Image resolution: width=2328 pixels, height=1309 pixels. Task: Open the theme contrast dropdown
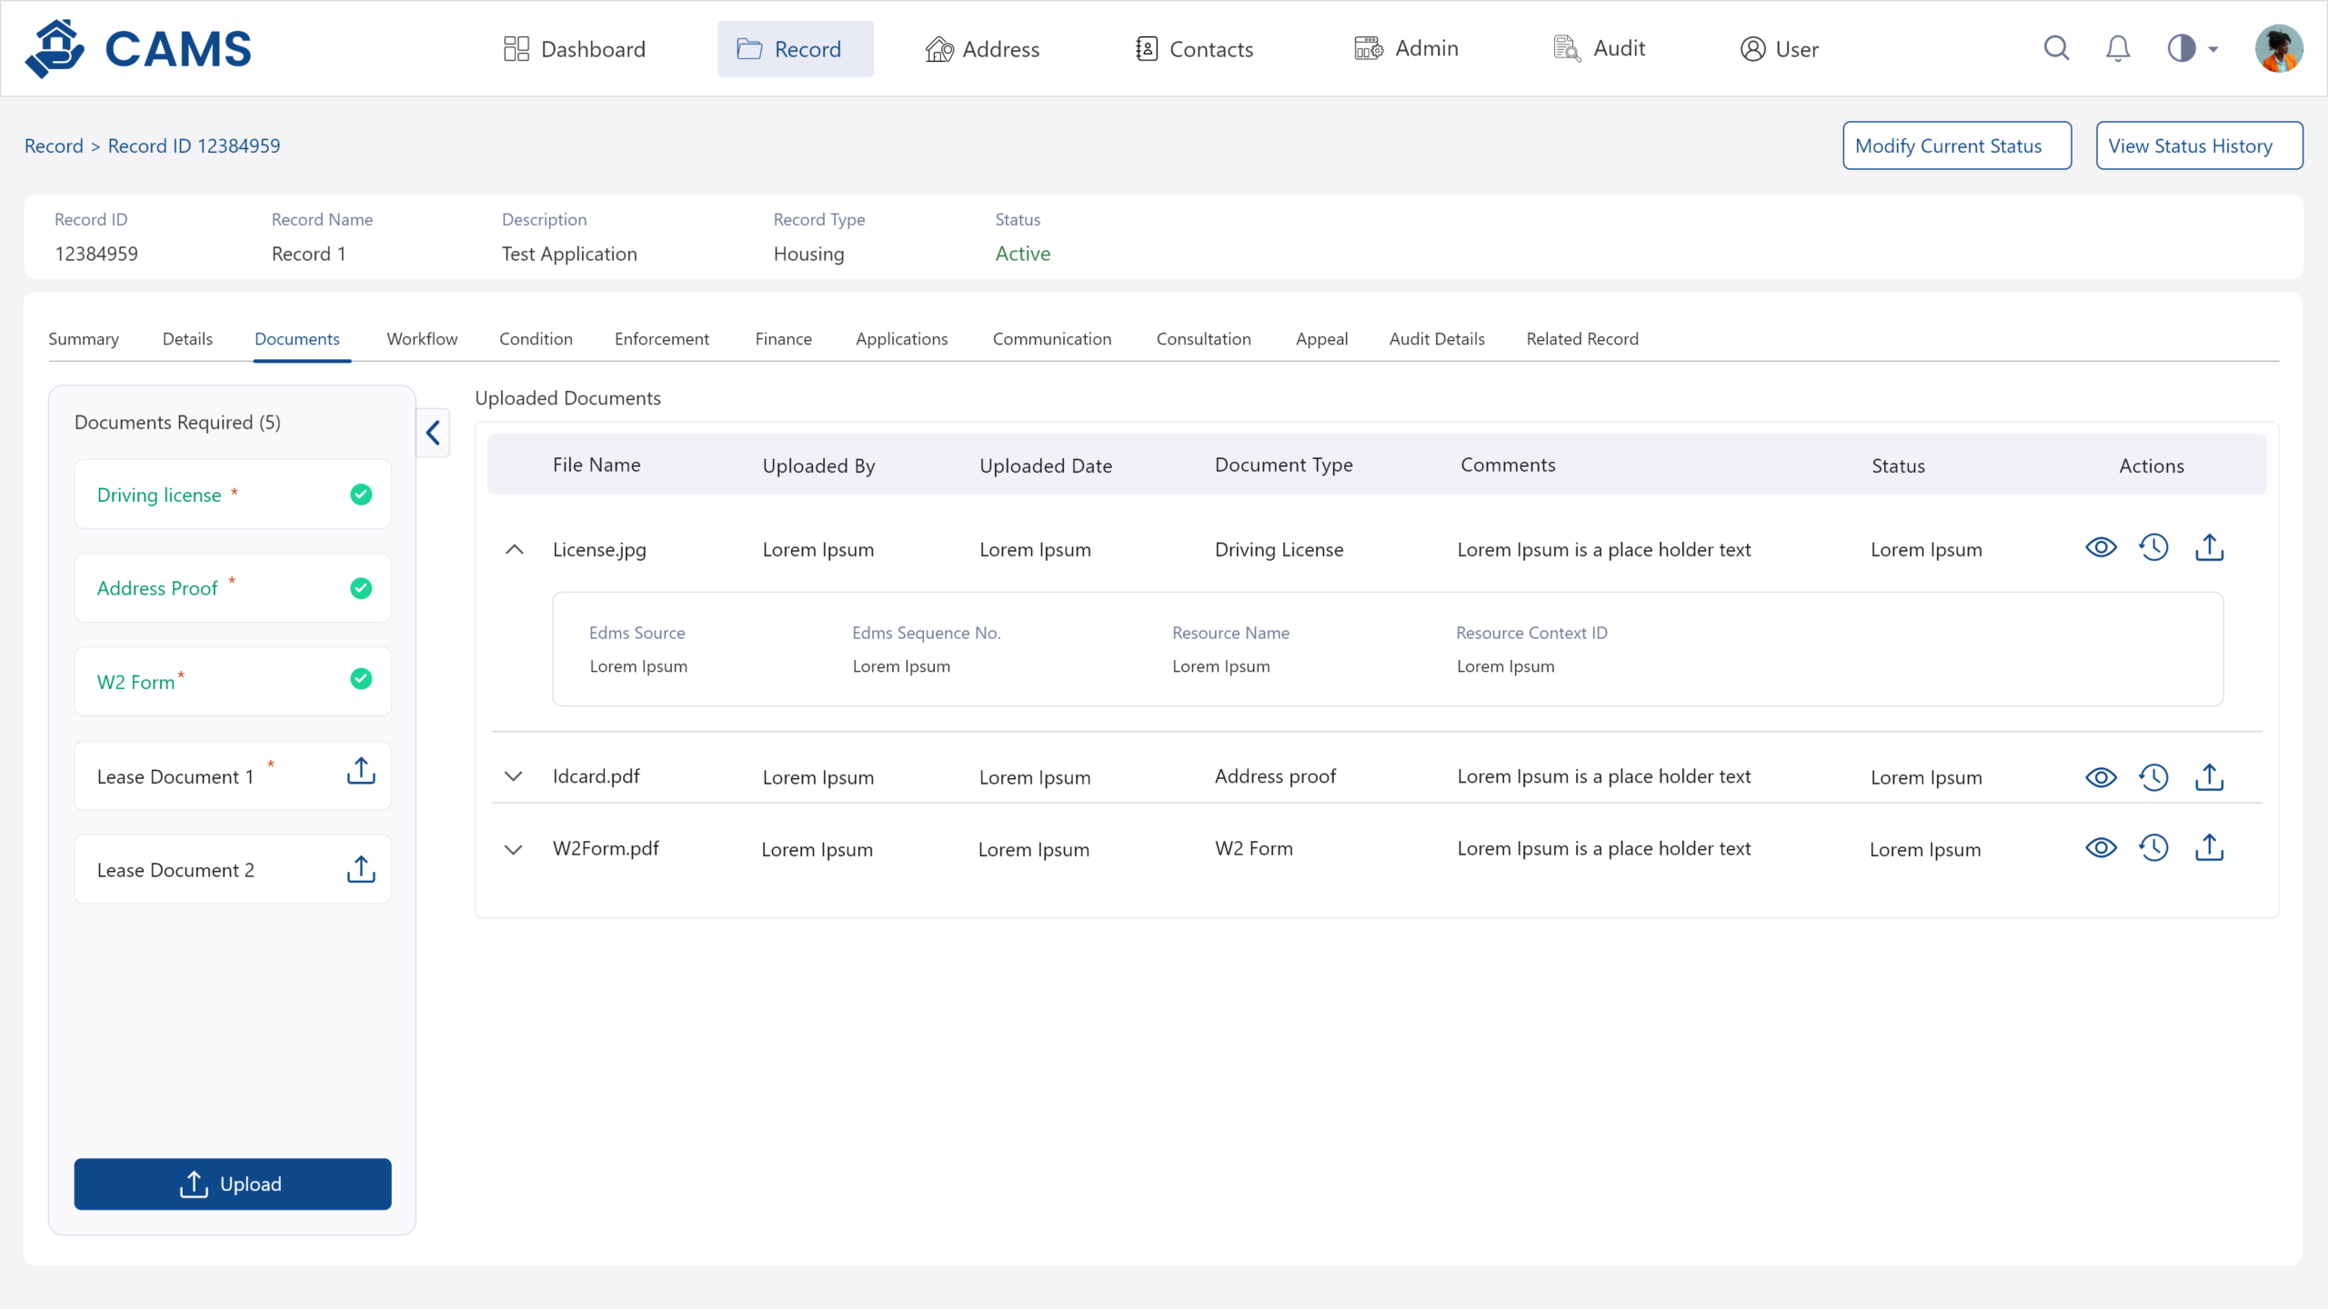(2193, 48)
